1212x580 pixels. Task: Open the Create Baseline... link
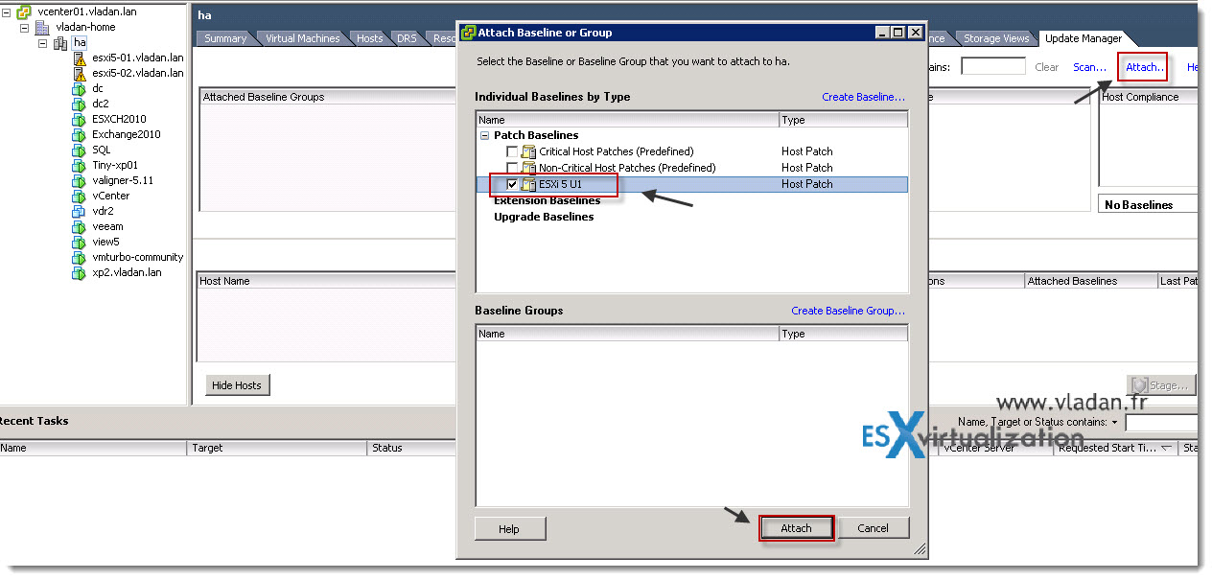863,97
